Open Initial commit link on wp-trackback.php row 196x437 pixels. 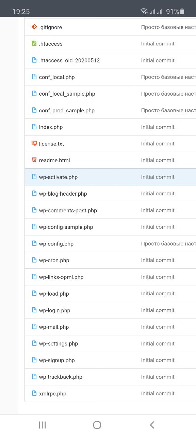158,377
